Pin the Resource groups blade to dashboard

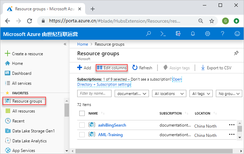click(236, 53)
